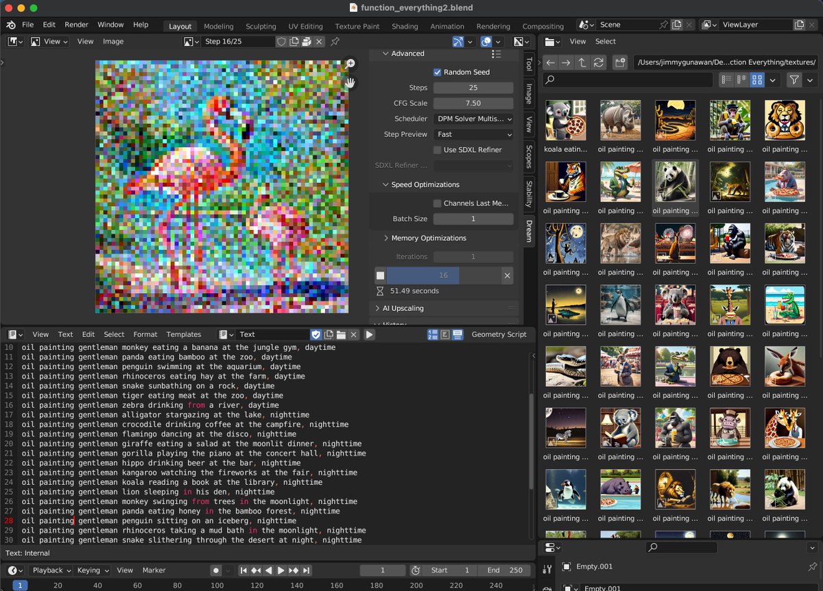Image resolution: width=823 pixels, height=591 pixels.
Task: Create new text datablock copy icon
Action: [x=329, y=334]
